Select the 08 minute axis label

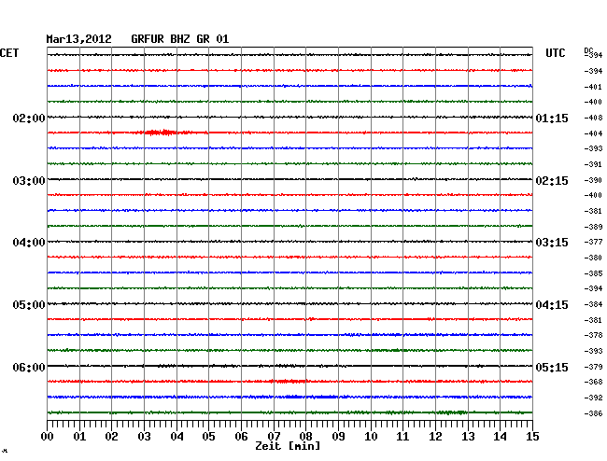click(x=305, y=436)
